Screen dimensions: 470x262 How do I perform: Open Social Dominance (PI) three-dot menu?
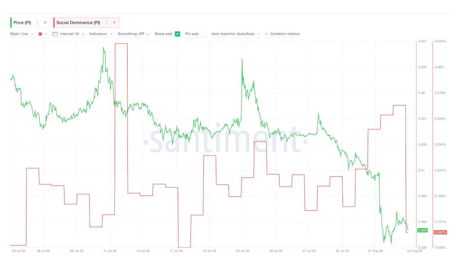(x=107, y=23)
